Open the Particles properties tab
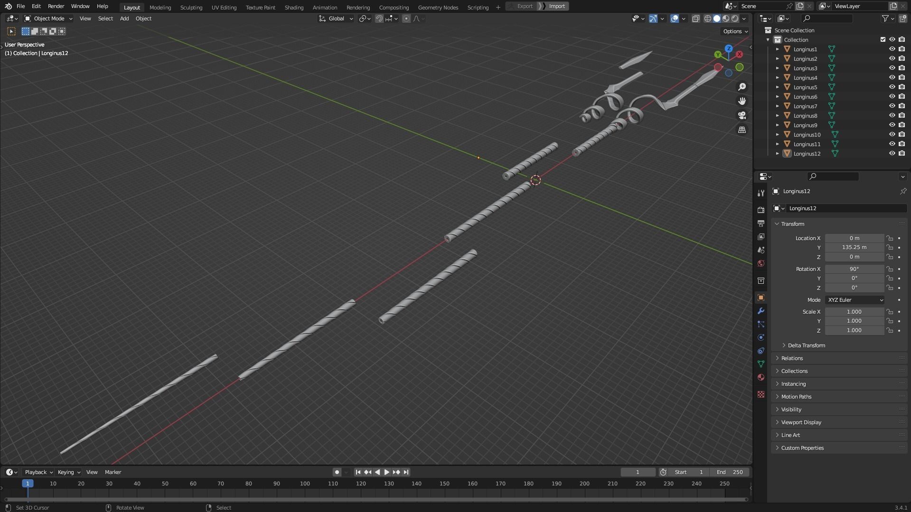Viewport: 911px width, 512px height. (761, 324)
